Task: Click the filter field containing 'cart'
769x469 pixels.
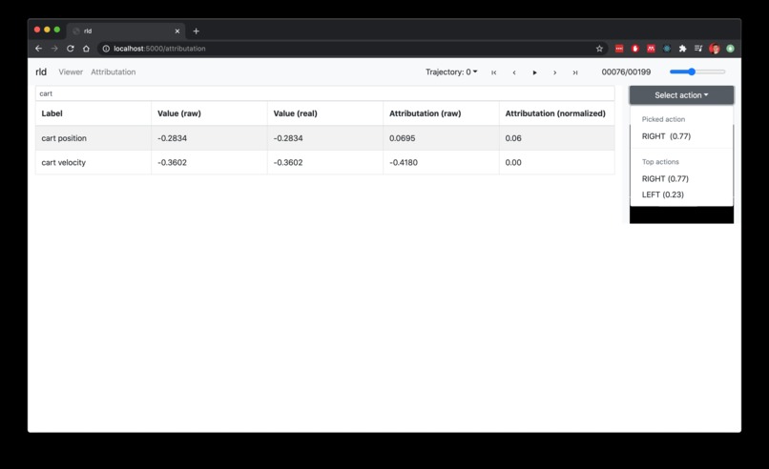Action: coord(324,93)
